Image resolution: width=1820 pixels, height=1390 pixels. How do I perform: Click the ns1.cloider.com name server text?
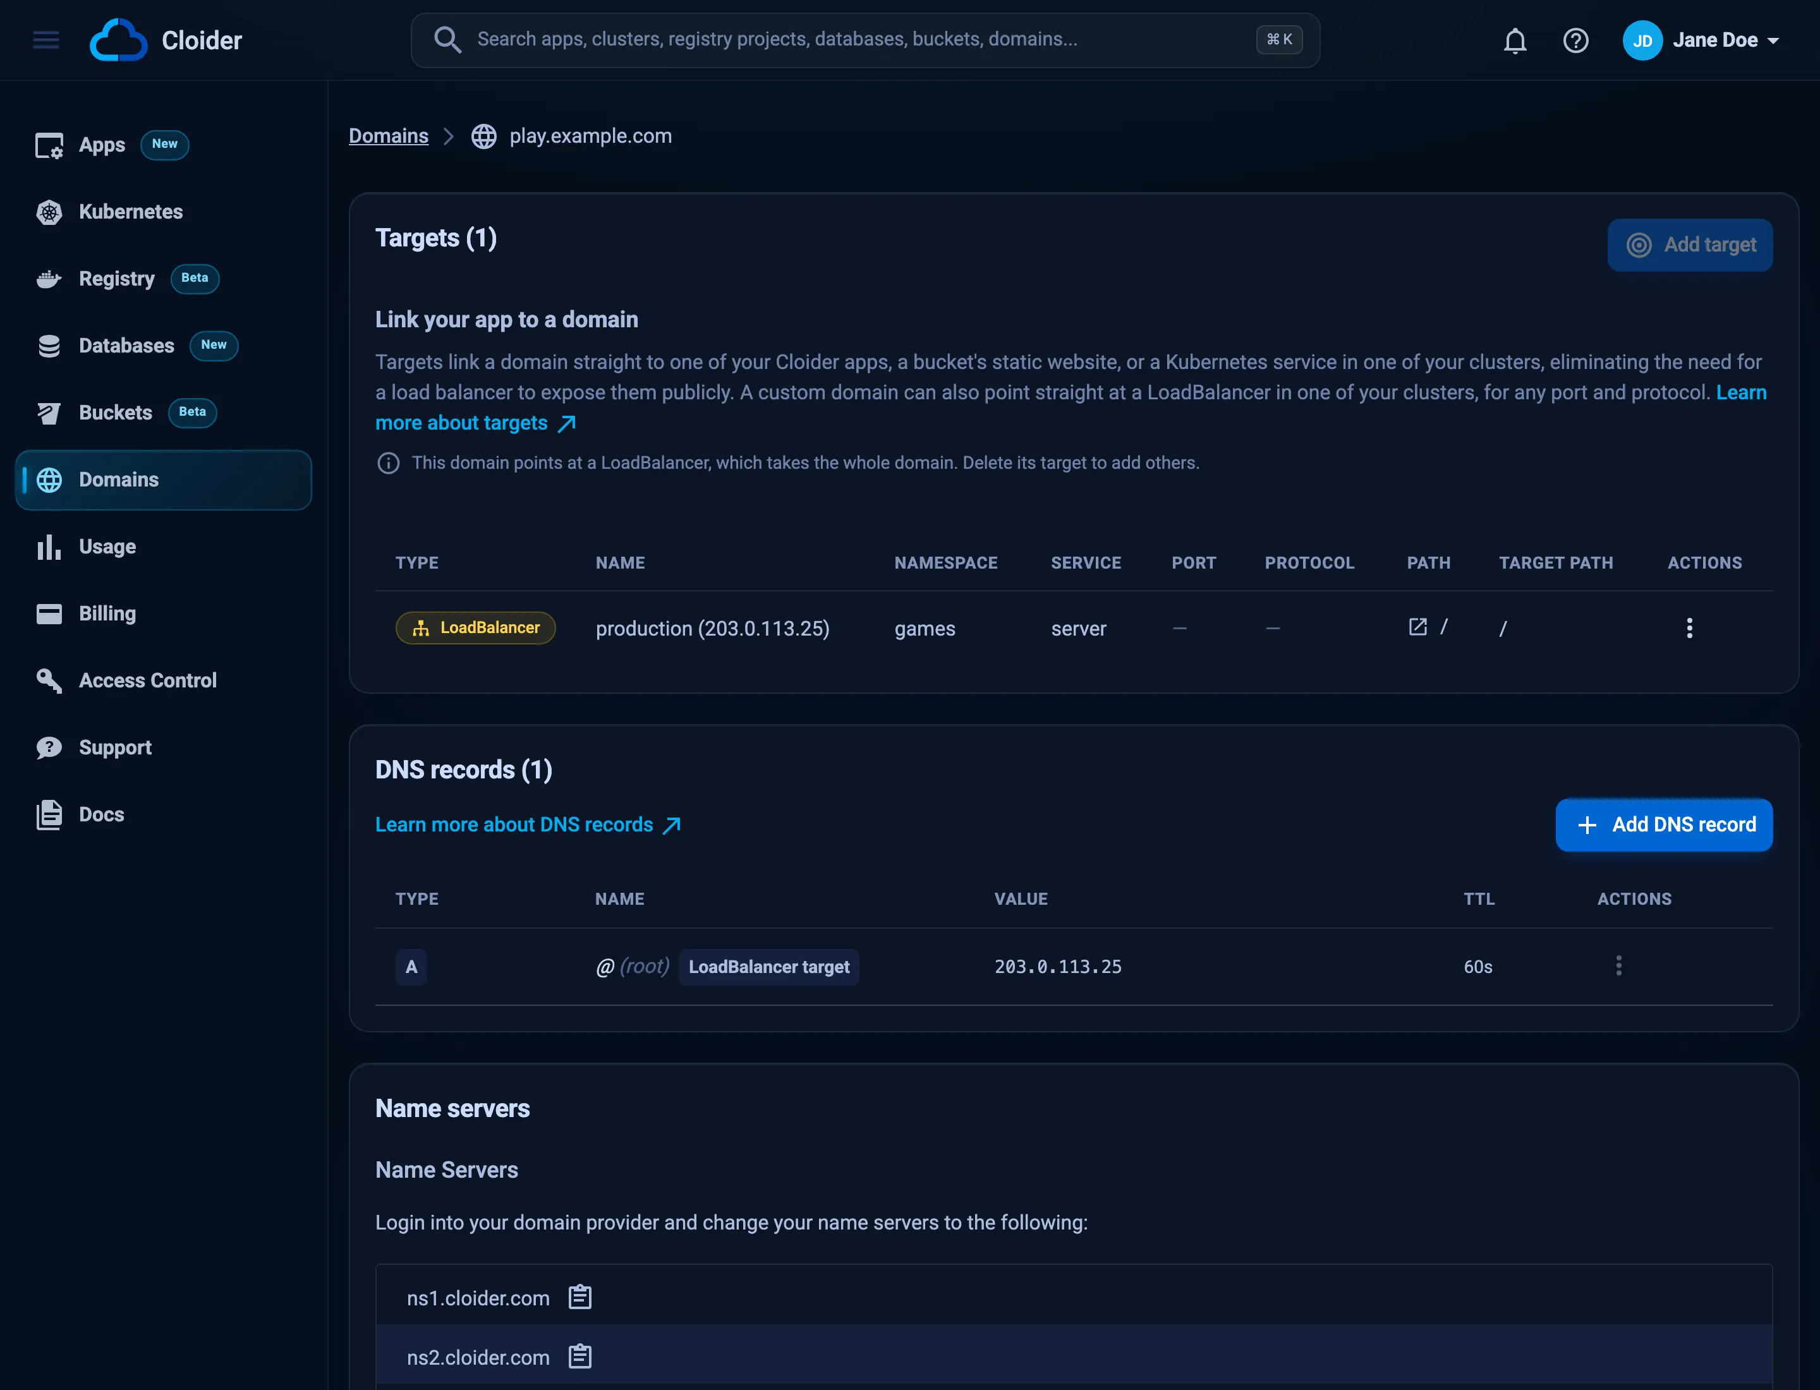pos(478,1298)
